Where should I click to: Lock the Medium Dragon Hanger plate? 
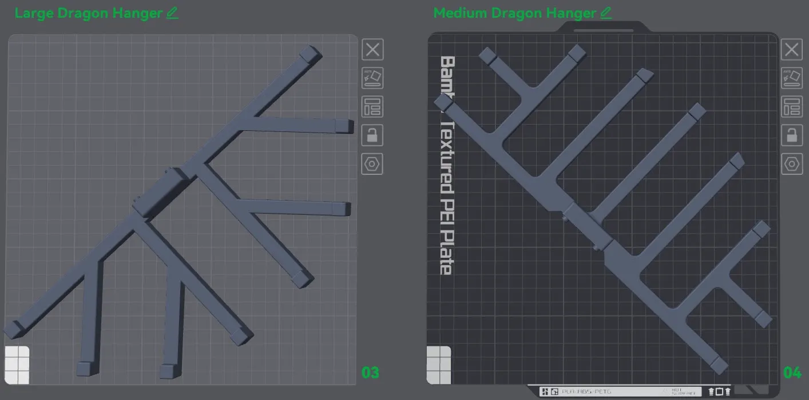click(792, 135)
